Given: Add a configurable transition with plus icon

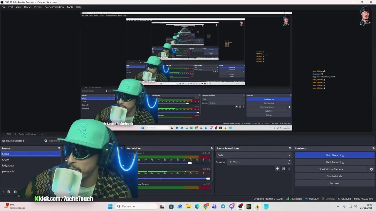Looking at the screenshot, I should click(x=277, y=169).
